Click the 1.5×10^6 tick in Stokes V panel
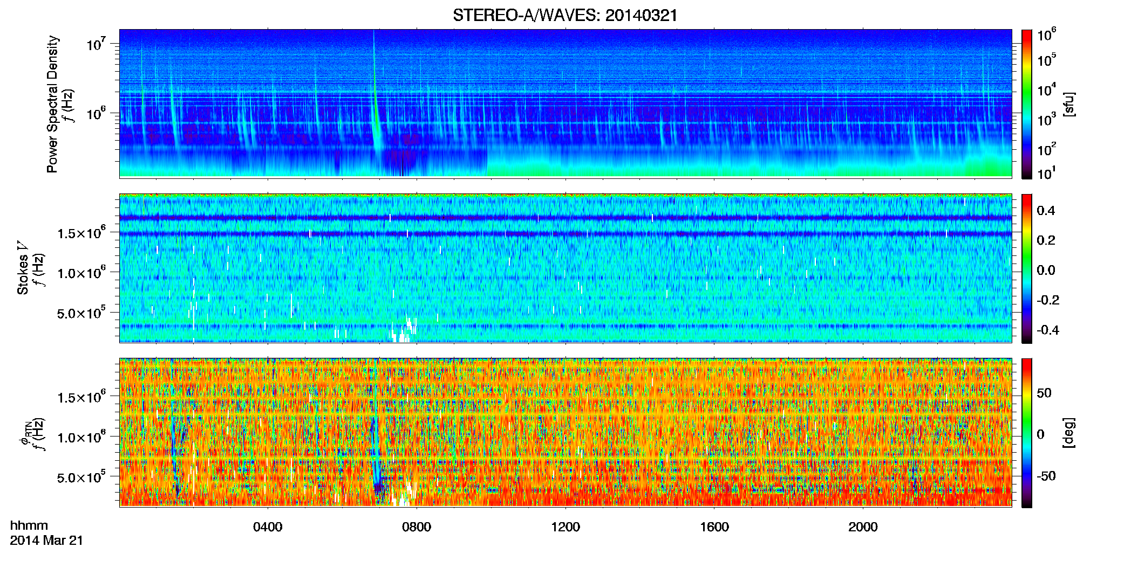 click(82, 232)
